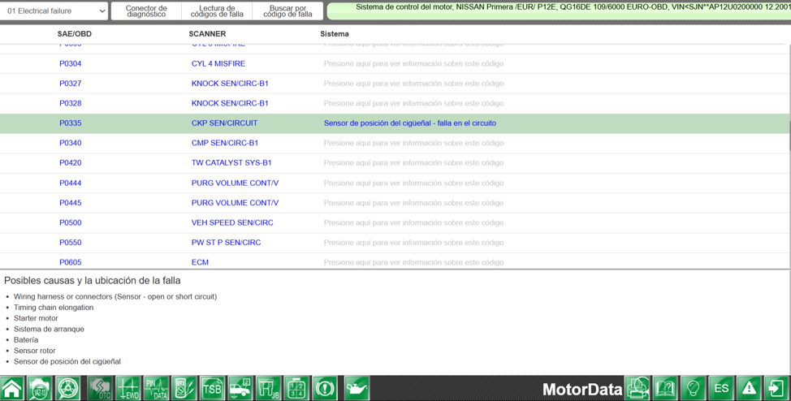Click 'PURG VOLUME CONT/V' in P0444 row
This screenshot has width=791, height=401.
[235, 183]
